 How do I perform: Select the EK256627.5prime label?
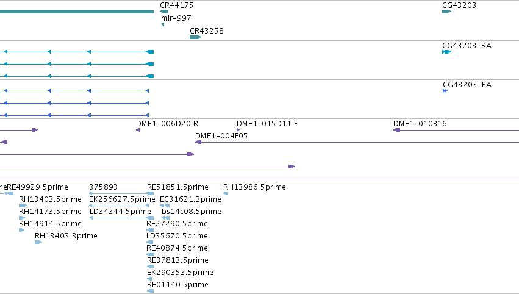pos(122,199)
